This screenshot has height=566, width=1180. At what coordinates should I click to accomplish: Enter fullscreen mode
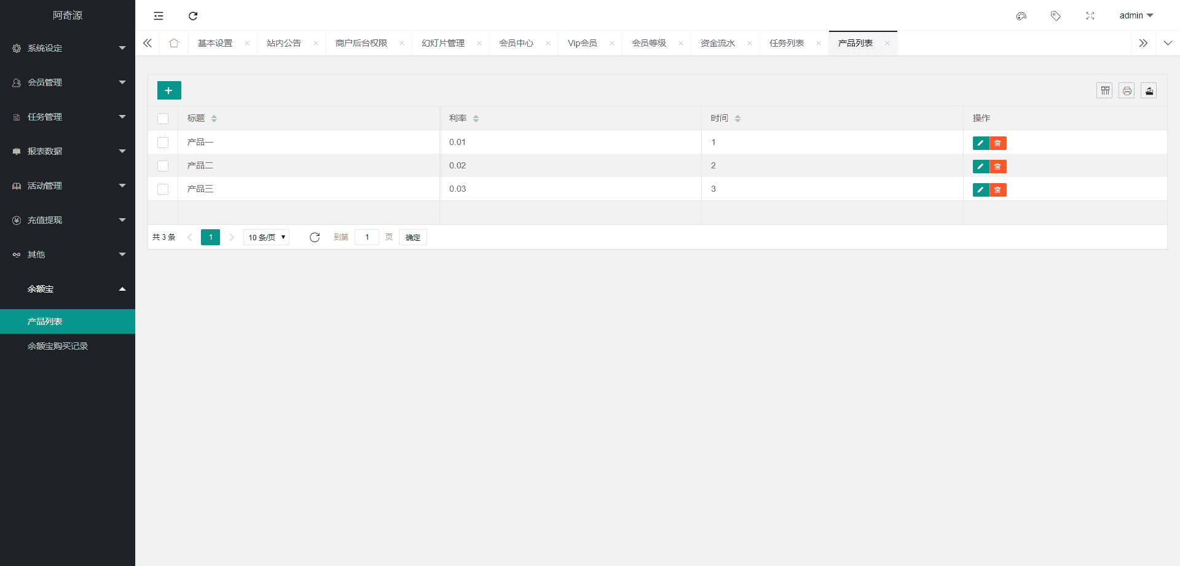[x=1090, y=16]
